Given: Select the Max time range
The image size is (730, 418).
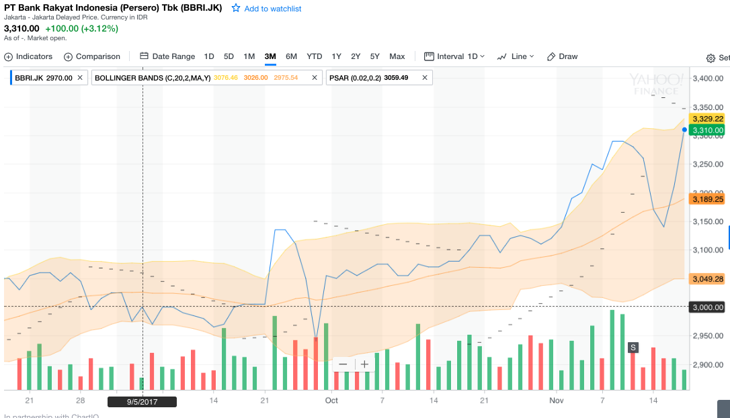Looking at the screenshot, I should 397,56.
